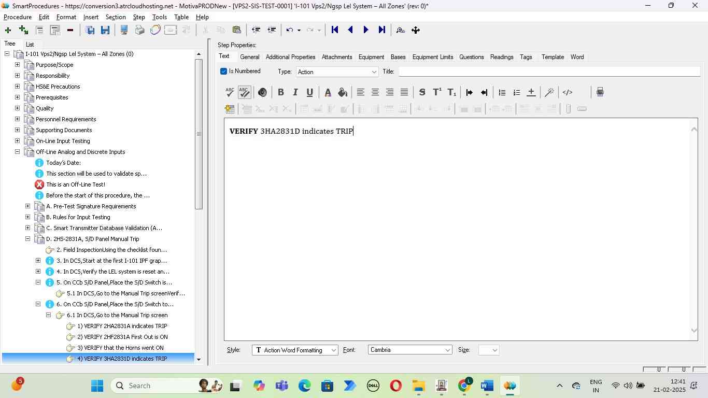Open the Procedure menu

[x=18, y=17]
